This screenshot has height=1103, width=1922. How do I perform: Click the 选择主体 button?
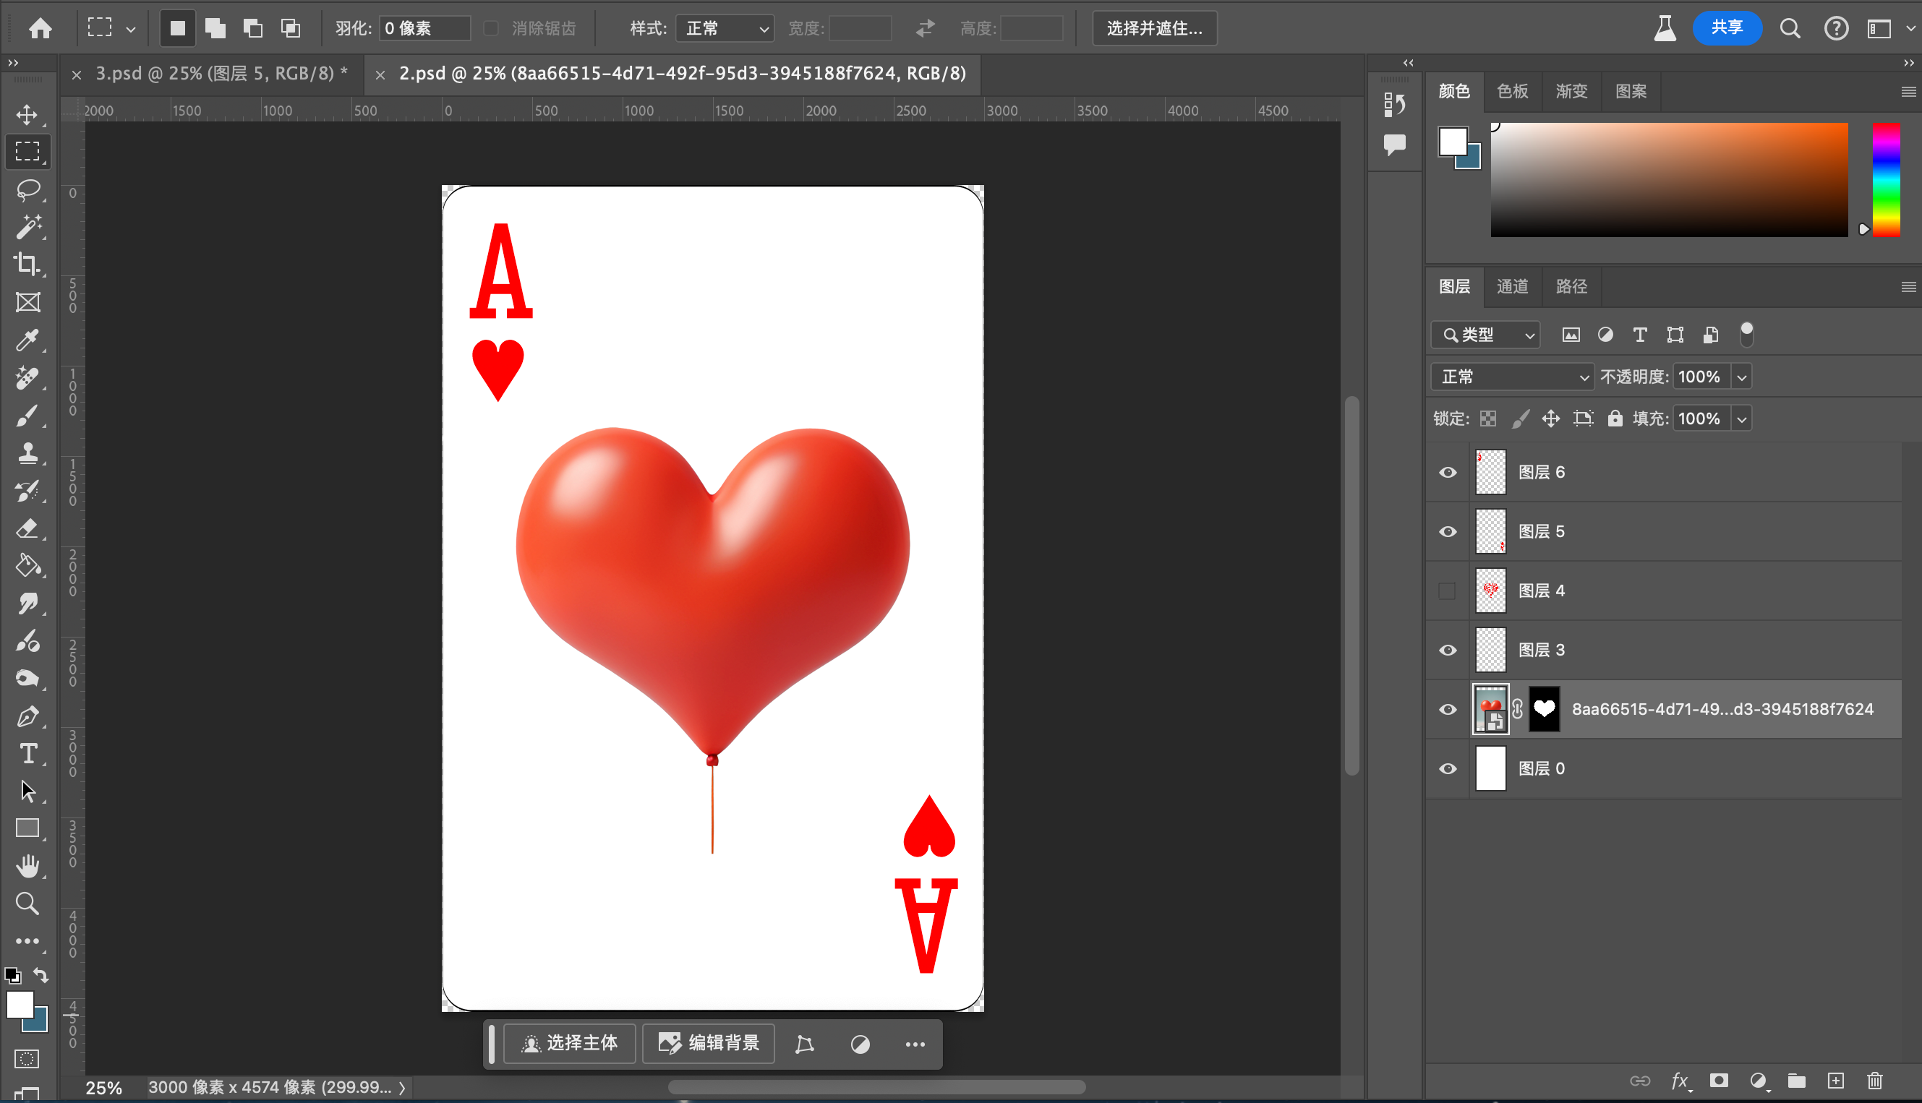coord(570,1043)
